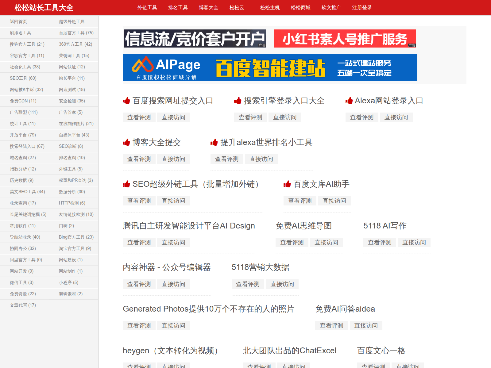Open sidebar category 广告联盟 (111)
The height and width of the screenshot is (368, 491).
tap(24, 112)
